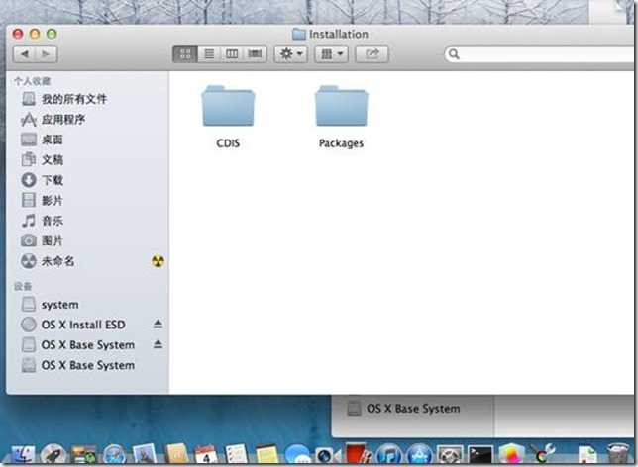Image resolution: width=638 pixels, height=467 pixels.
Task: Open App Store from the Dock
Action: click(x=419, y=454)
